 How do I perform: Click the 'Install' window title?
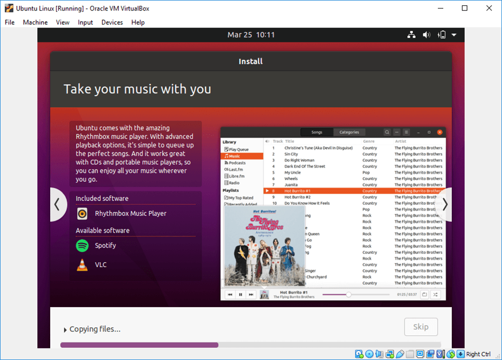point(250,61)
